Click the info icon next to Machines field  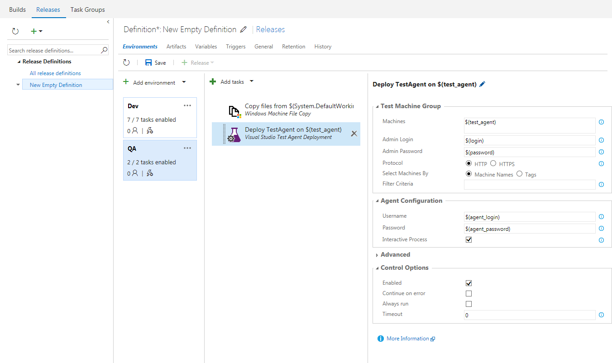point(601,122)
